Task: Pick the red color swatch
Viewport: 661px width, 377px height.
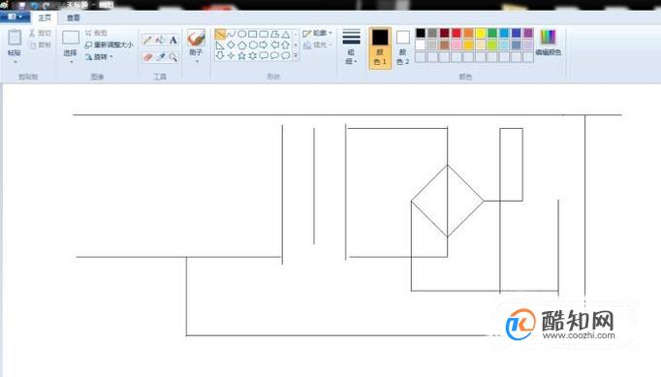Action: [456, 33]
